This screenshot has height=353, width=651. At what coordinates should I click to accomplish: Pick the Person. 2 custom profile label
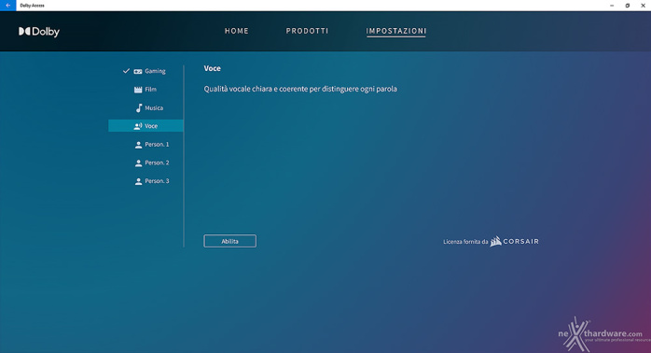[x=157, y=162]
